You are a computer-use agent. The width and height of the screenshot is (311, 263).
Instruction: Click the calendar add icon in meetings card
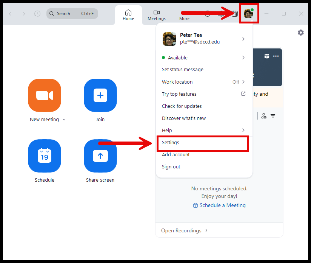coord(267,56)
